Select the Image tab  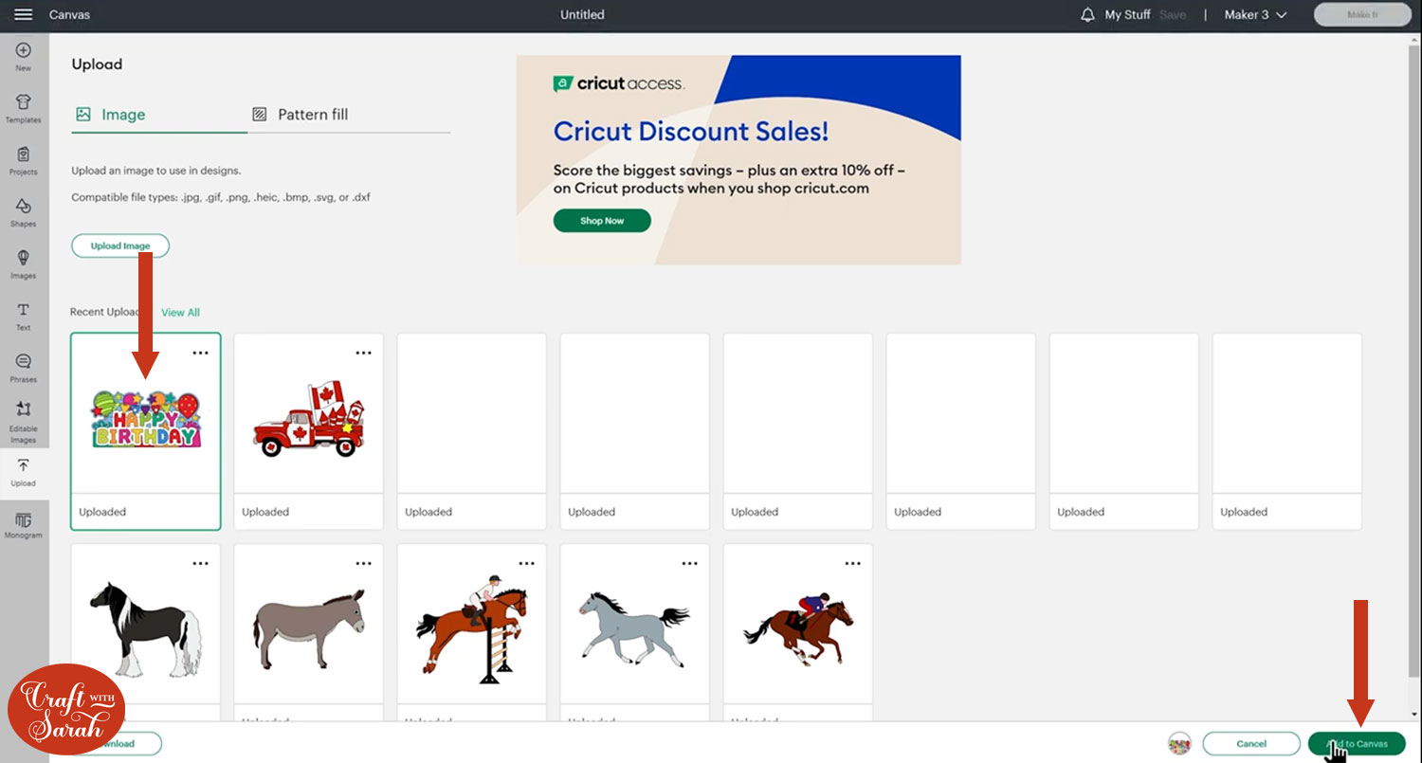[112, 115]
